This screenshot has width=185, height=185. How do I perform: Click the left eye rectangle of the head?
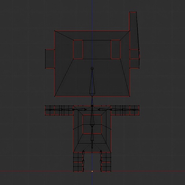(78, 49)
